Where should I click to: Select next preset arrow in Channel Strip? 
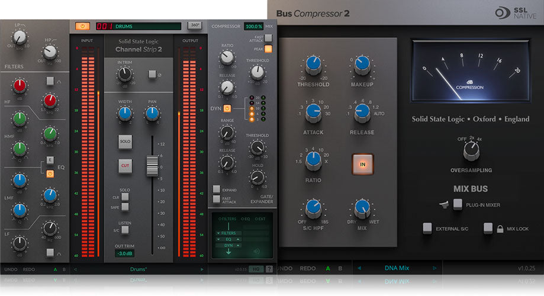tap(202, 269)
